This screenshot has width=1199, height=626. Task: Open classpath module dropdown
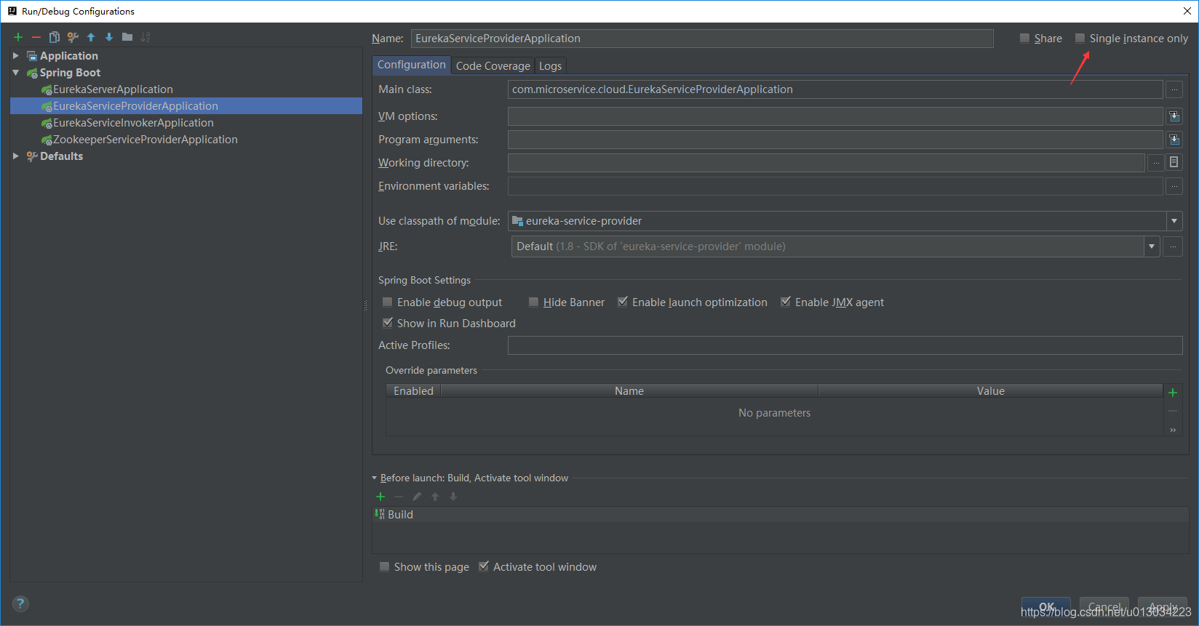click(x=1174, y=221)
